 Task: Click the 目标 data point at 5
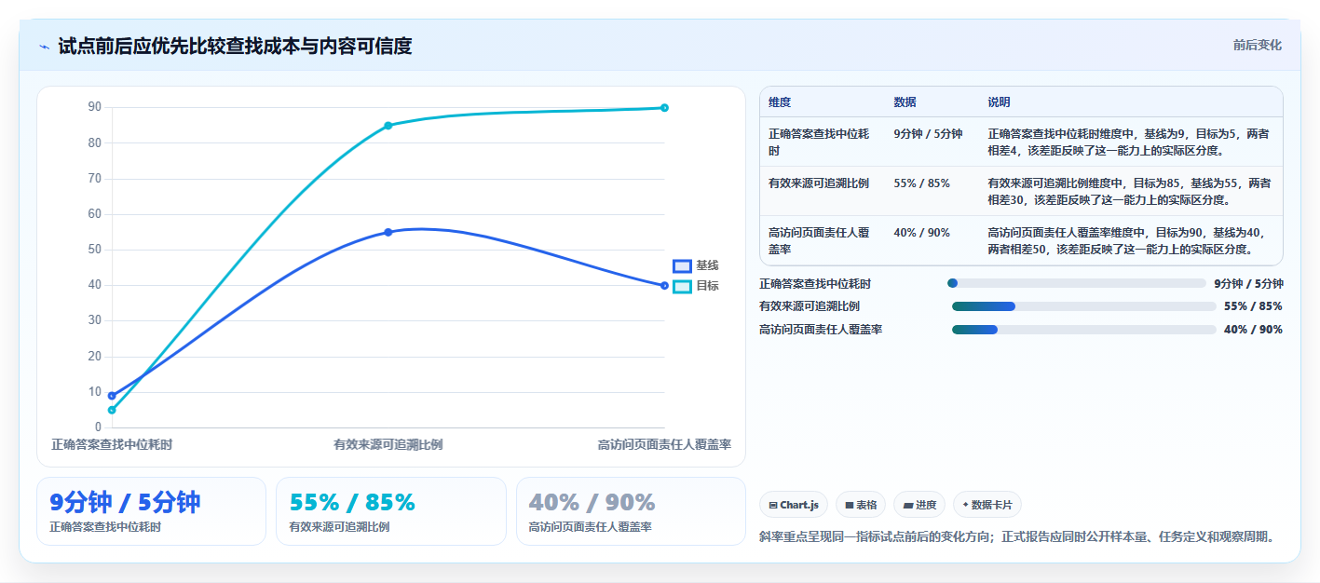pyautogui.click(x=112, y=410)
